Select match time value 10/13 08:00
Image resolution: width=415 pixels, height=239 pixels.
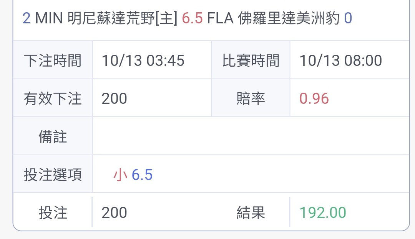tap(340, 61)
